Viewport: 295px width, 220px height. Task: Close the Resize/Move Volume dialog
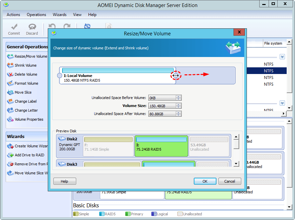click(239, 32)
